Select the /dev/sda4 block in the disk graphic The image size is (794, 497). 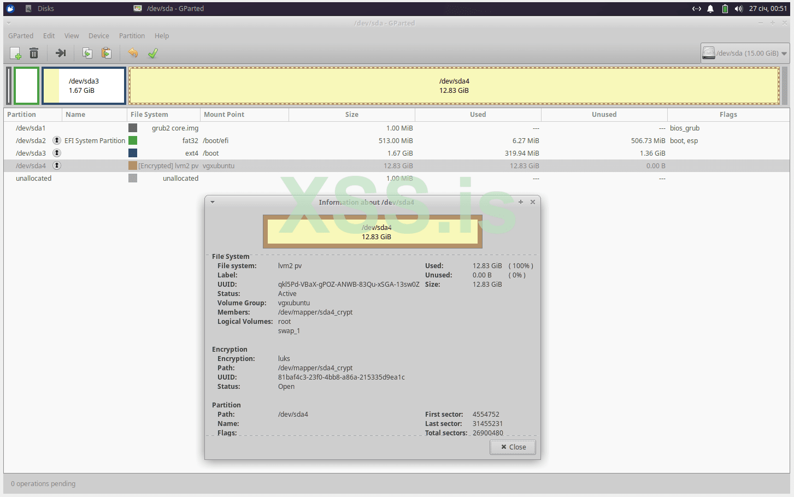454,86
